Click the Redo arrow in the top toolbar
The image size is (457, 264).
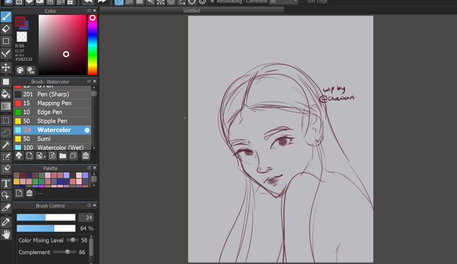click(101, 2)
